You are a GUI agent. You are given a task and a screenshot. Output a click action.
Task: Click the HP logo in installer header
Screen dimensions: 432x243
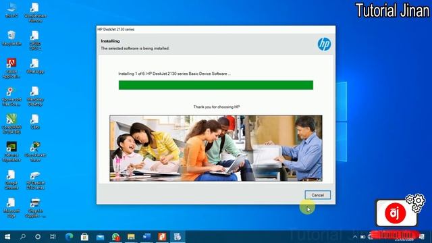click(324, 44)
